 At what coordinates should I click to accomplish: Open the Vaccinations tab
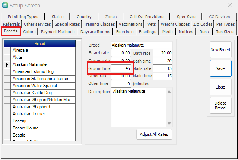(x=130, y=24)
